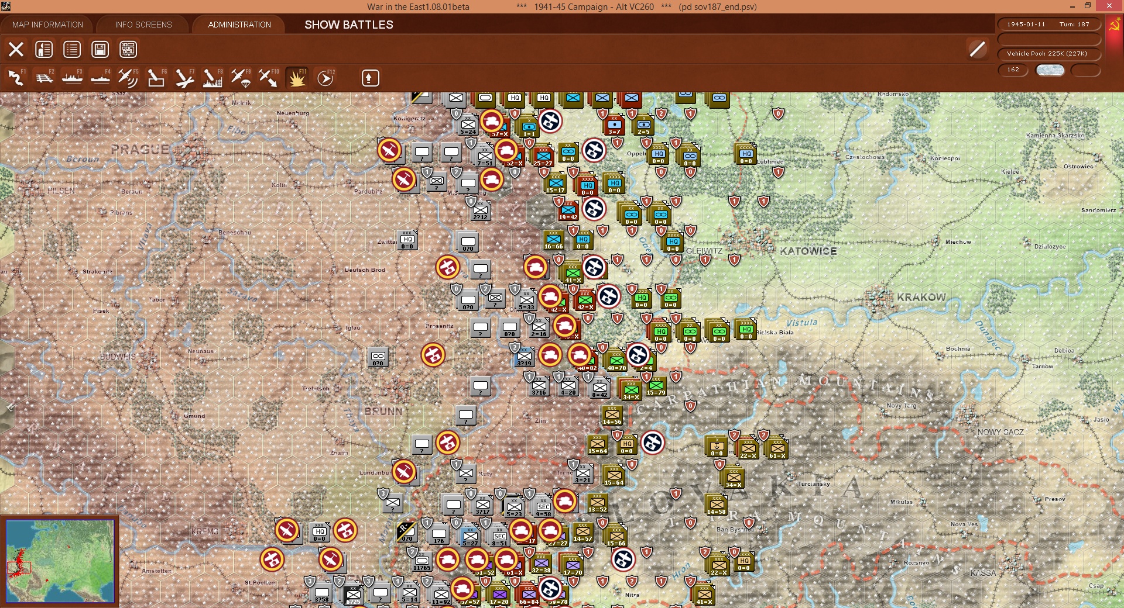Select the unit counter labeled 15=17

click(x=556, y=184)
